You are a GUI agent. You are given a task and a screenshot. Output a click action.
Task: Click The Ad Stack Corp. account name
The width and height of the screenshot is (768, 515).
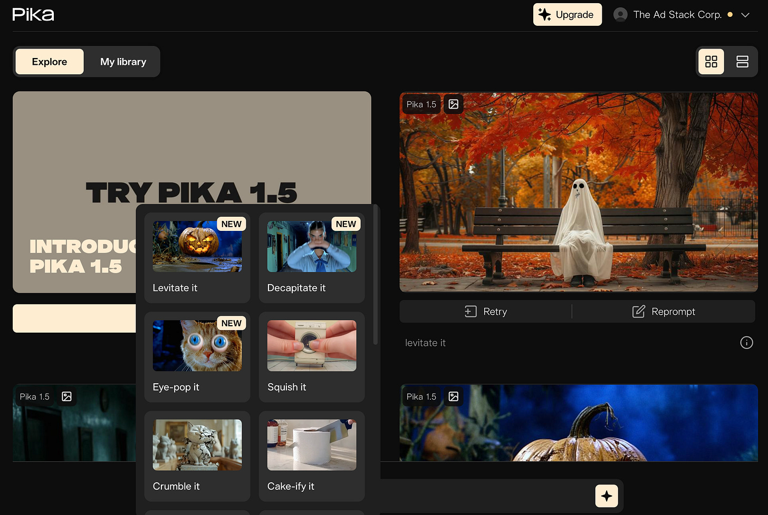(677, 15)
